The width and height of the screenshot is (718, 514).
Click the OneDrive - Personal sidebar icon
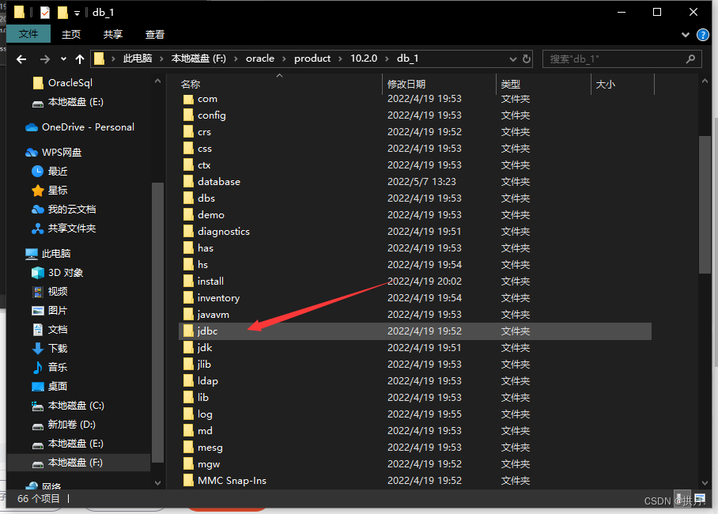(x=32, y=127)
